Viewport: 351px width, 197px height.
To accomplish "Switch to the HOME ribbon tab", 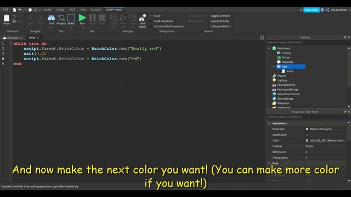I will (x=48, y=10).
